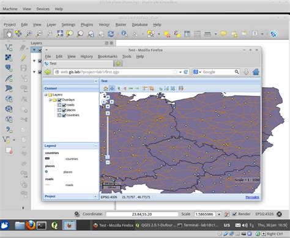Image resolution: width=290 pixels, height=238 pixels.
Task: Click the web map measure area icon
Action: [152, 88]
